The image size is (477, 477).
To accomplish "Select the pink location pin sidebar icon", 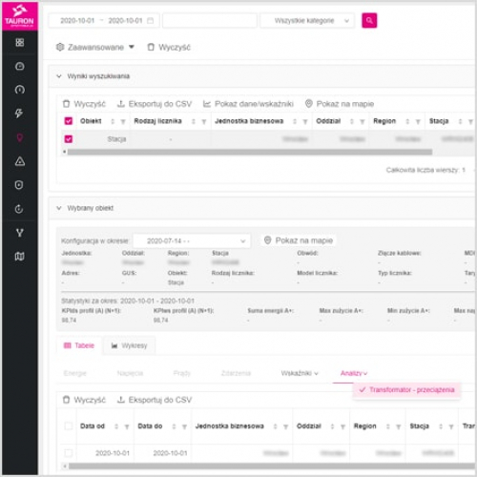I will point(20,137).
